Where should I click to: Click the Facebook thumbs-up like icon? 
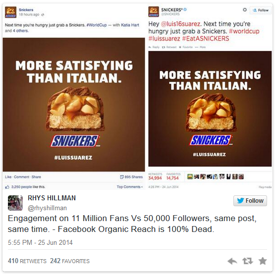coord(7,187)
